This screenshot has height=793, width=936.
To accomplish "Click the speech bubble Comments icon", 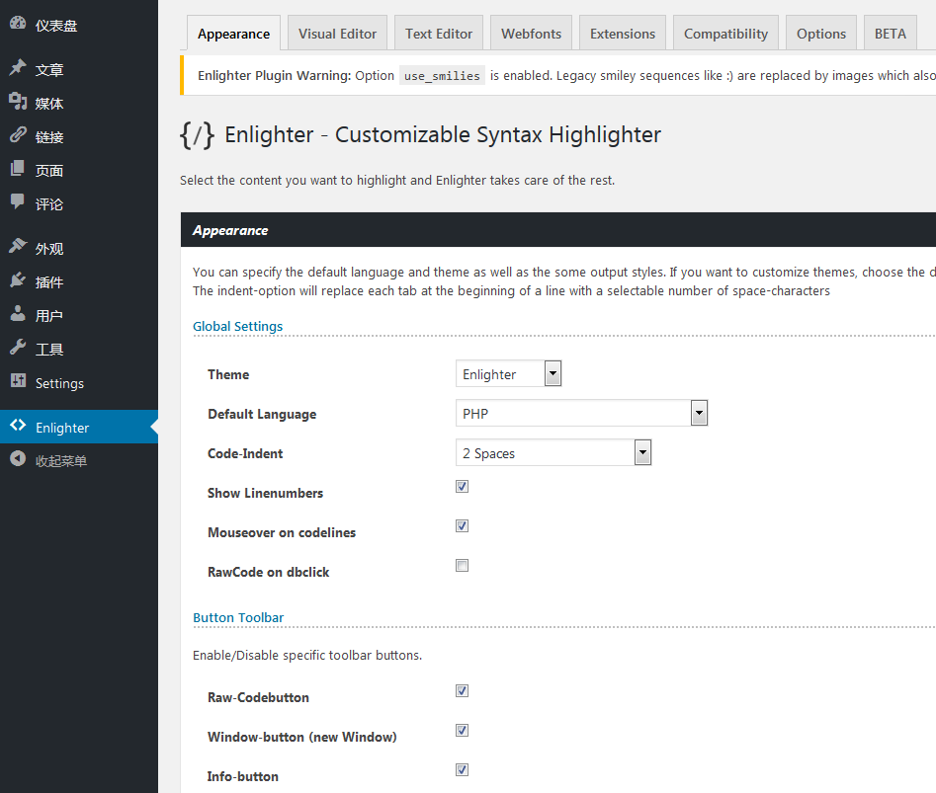I will pos(18,202).
